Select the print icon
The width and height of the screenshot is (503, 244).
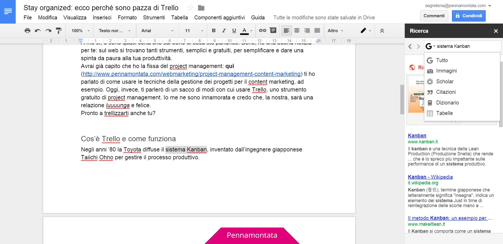[x=27, y=31]
